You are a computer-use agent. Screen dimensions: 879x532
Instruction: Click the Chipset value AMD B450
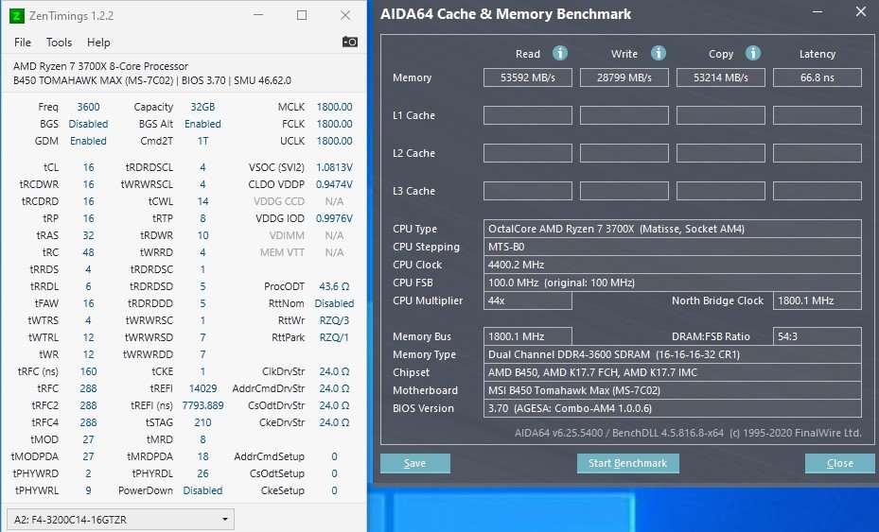(x=672, y=372)
